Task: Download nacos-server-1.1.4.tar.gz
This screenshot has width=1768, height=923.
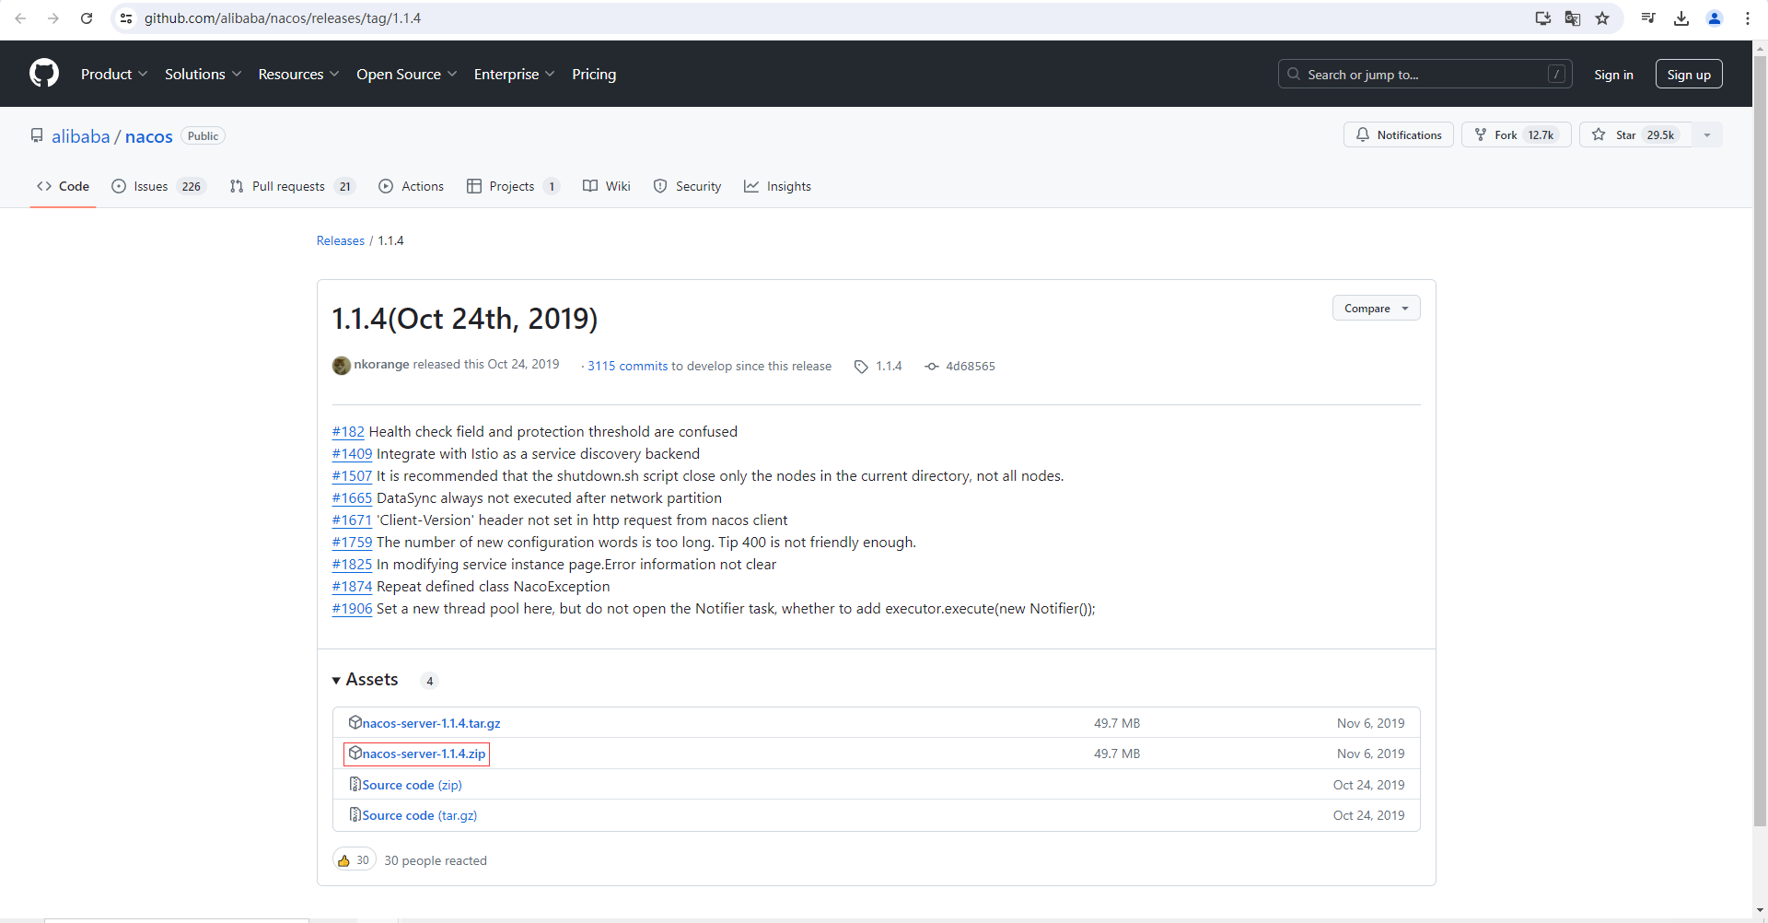Action: pyautogui.click(x=431, y=723)
